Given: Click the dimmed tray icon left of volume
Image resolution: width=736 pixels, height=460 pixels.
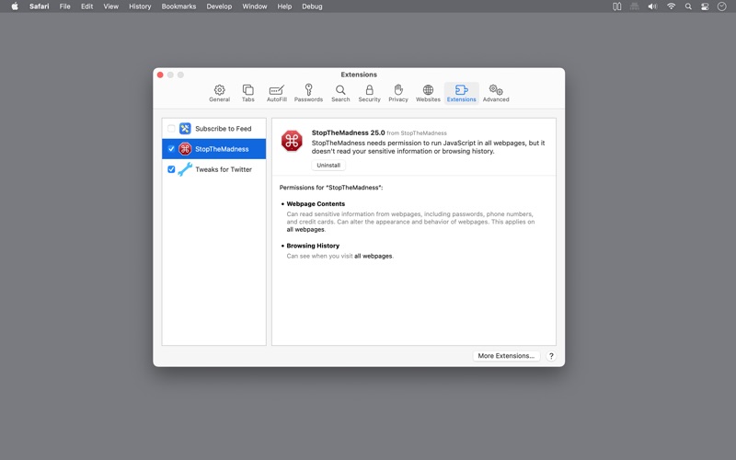Looking at the screenshot, I should 635,6.
